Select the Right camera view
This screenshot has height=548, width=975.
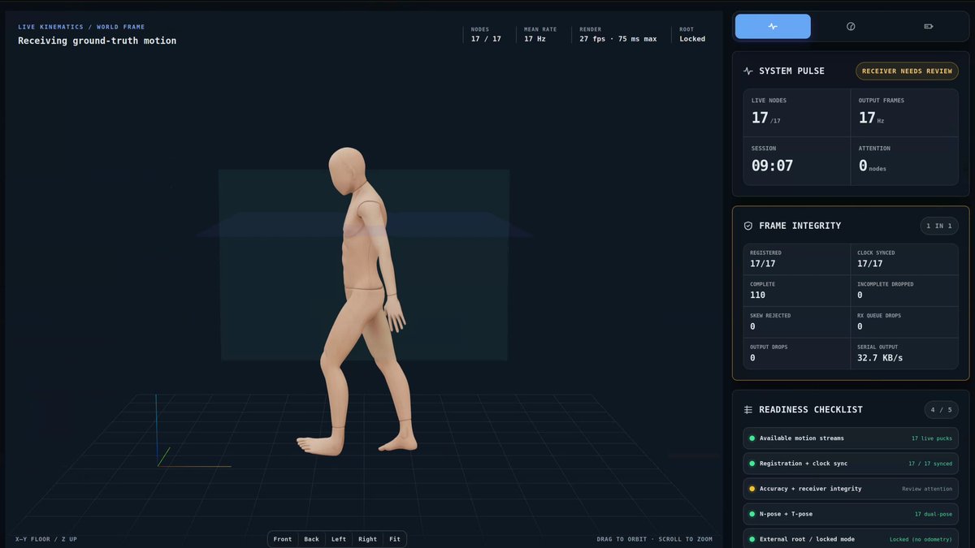tap(368, 539)
